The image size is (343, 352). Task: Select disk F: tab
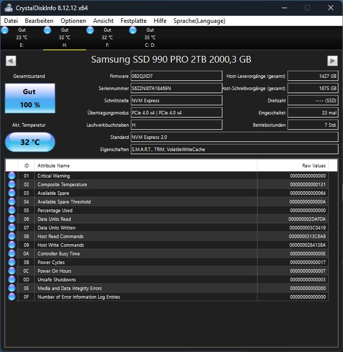point(107,38)
